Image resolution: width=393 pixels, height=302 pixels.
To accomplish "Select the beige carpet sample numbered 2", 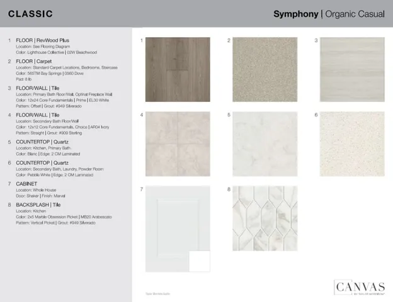I will pos(264,69).
